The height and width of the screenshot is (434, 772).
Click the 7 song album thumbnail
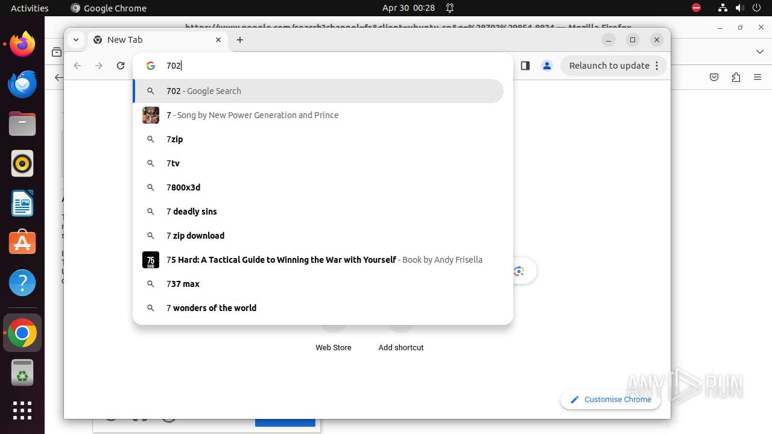click(151, 115)
